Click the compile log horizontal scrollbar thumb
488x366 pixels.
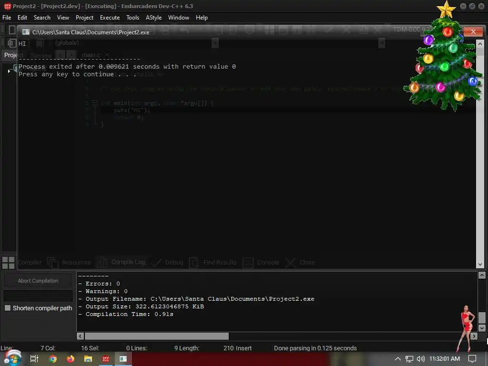point(157,336)
